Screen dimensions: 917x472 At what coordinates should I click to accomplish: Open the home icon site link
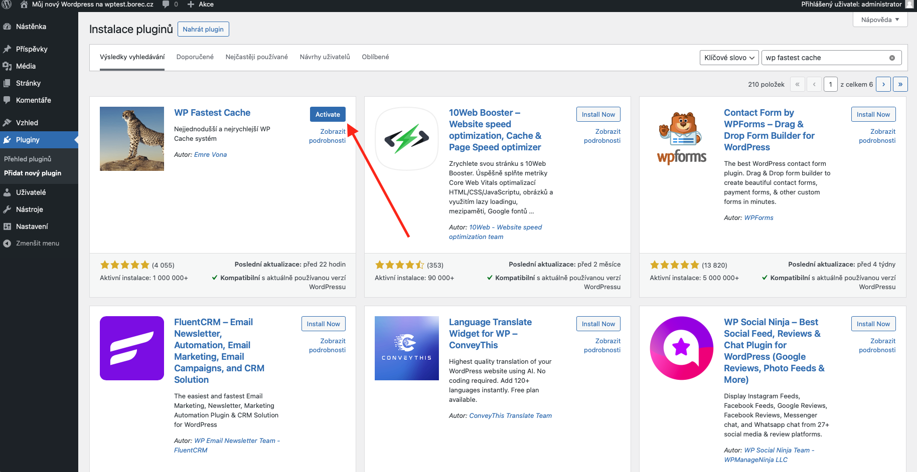24,4
